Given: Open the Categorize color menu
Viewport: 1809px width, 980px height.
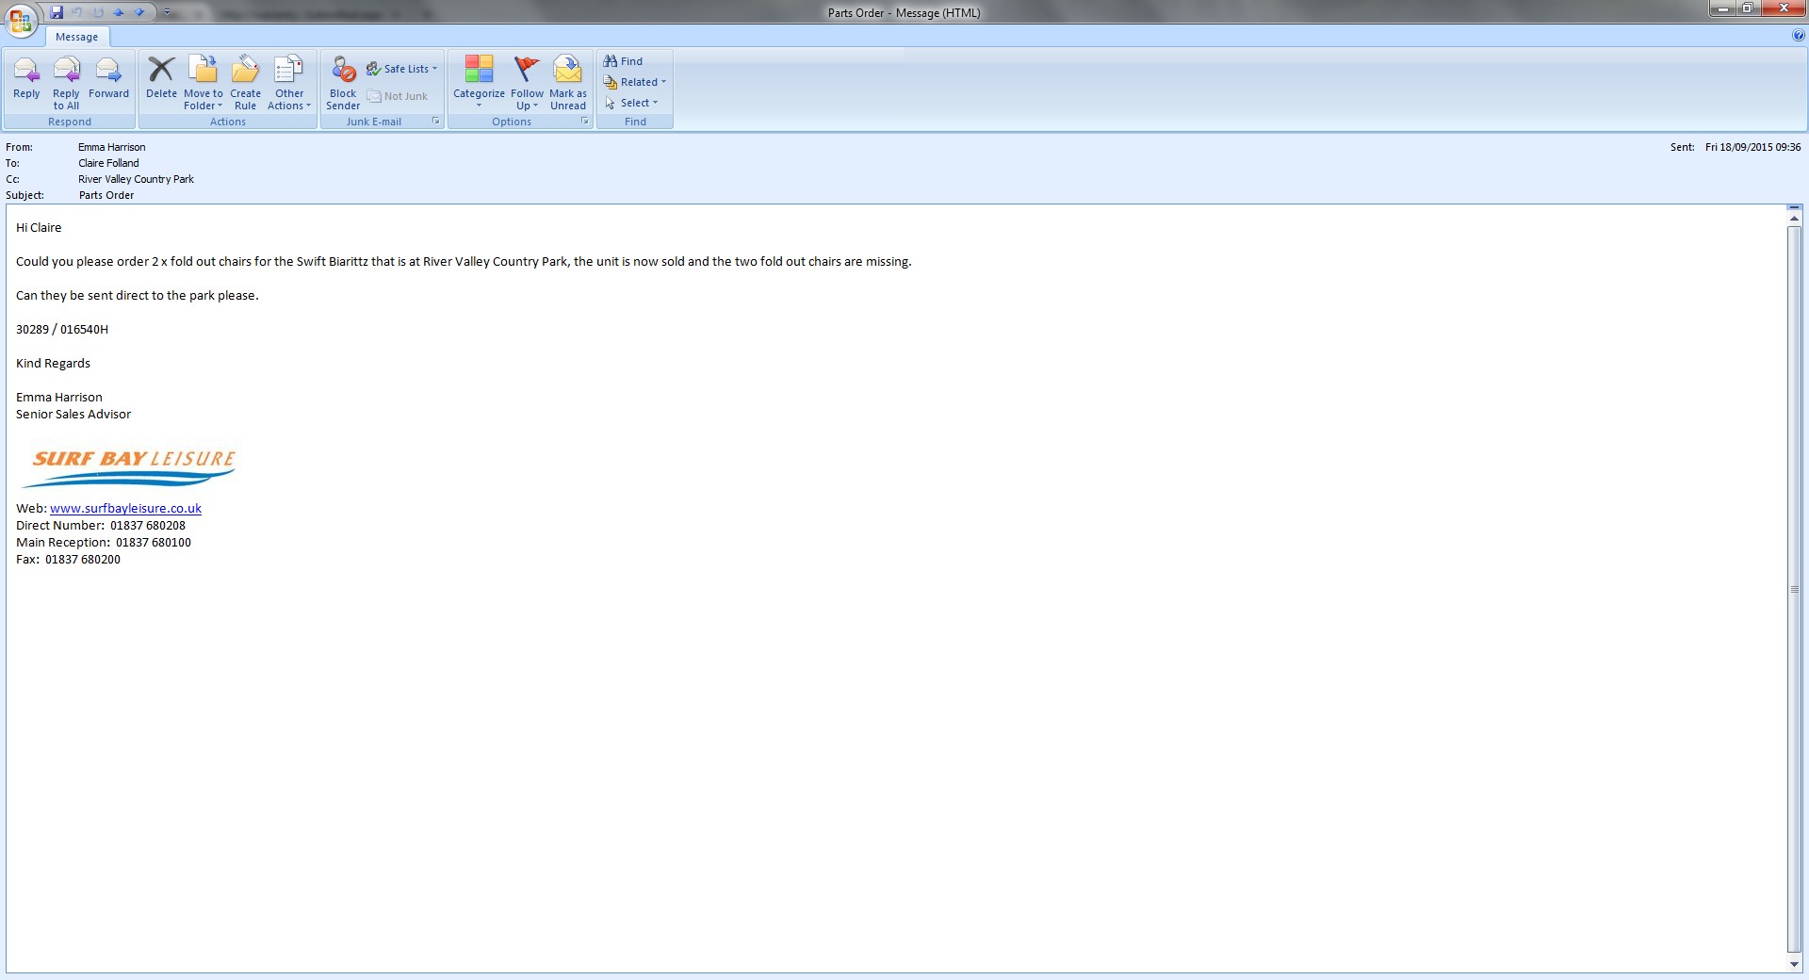Looking at the screenshot, I should coord(479,83).
